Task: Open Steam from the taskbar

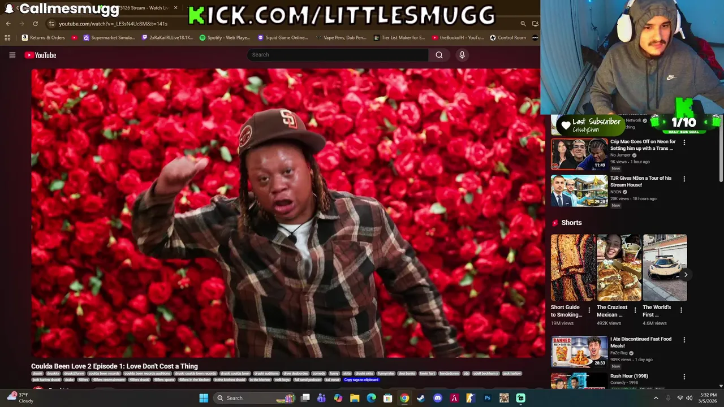Action: tap(421, 398)
